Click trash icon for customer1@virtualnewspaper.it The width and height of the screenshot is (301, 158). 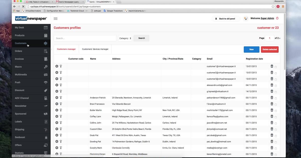point(272,66)
